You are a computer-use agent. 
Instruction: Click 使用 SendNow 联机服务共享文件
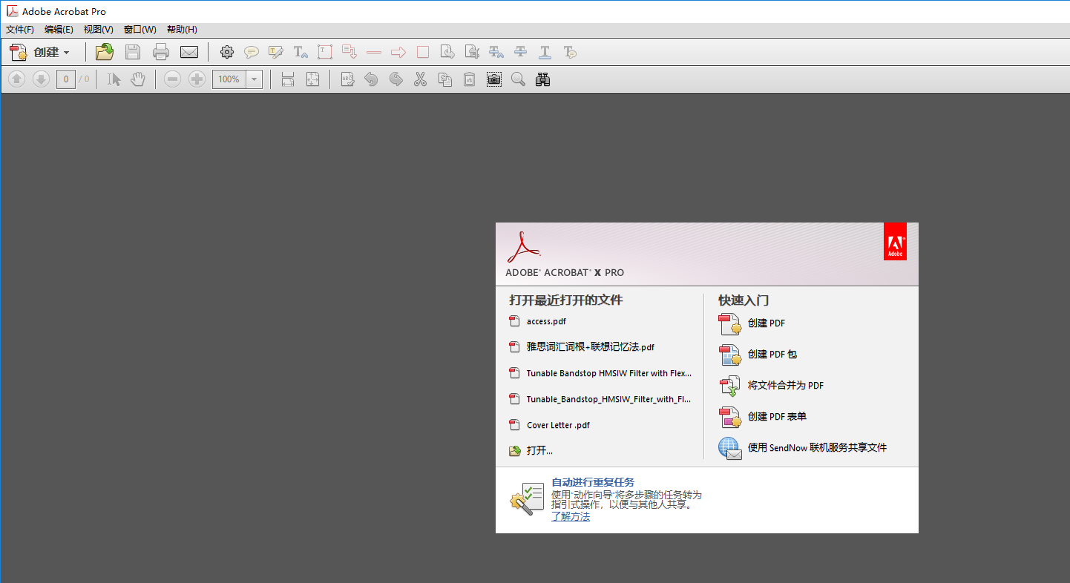coord(817,448)
